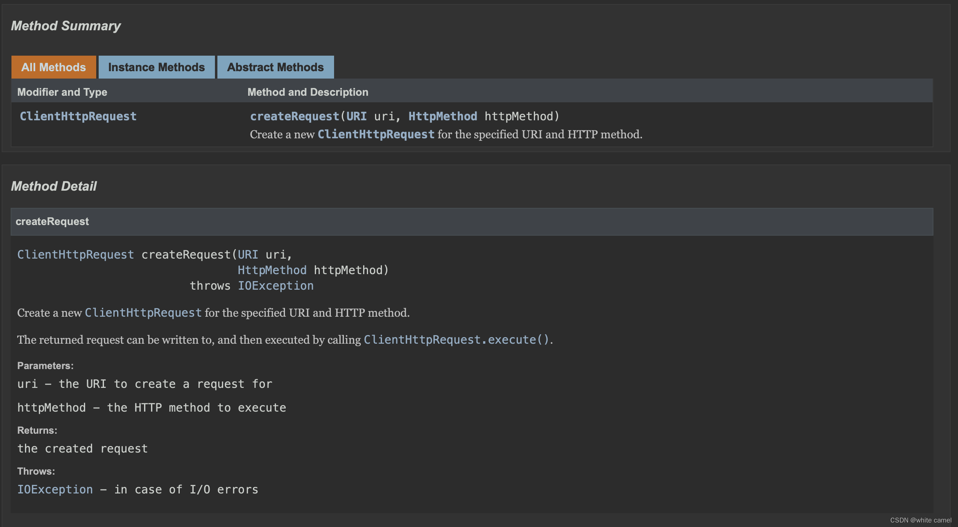Image resolution: width=958 pixels, height=527 pixels.
Task: Select the All Methods tab
Action: click(x=54, y=67)
